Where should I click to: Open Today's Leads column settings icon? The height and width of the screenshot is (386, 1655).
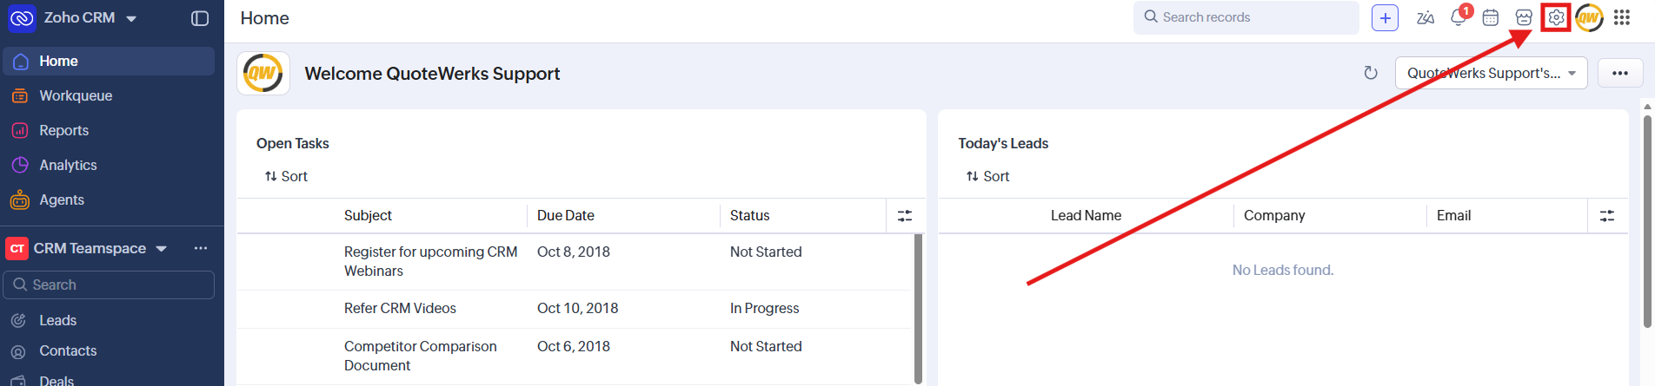point(1607,215)
